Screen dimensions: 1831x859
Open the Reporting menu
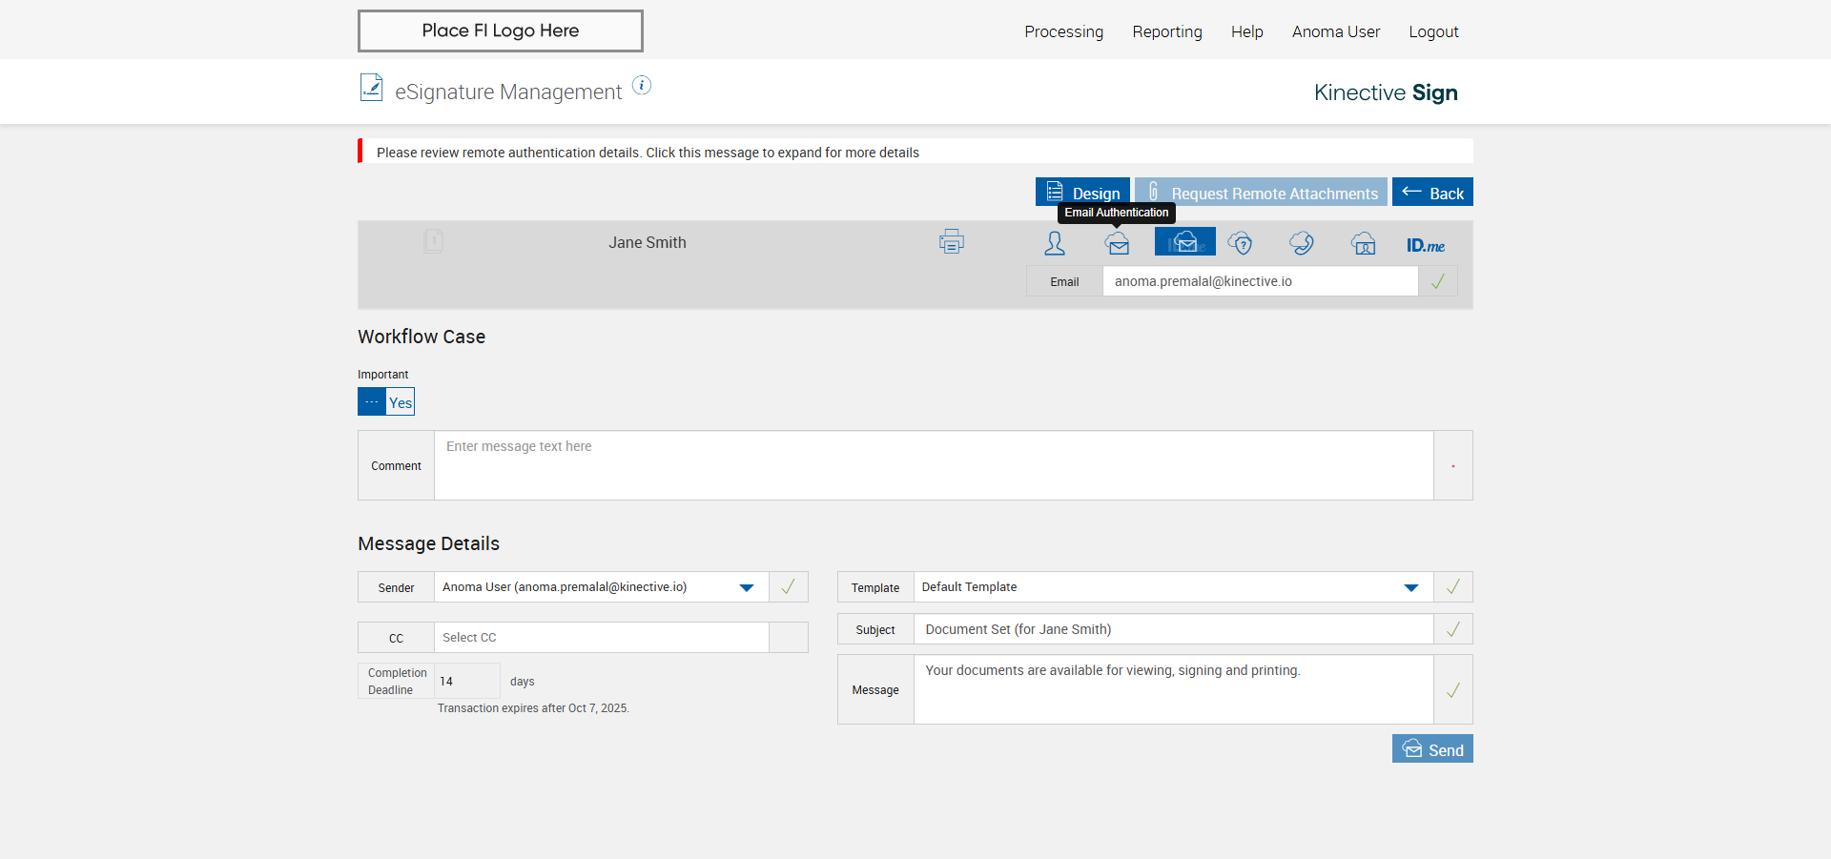point(1166,31)
